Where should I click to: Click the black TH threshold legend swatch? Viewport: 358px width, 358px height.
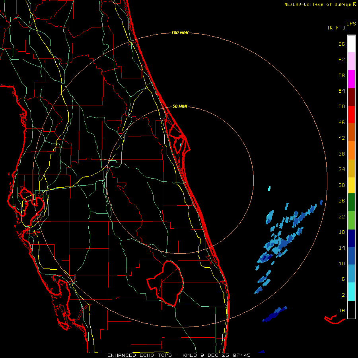[x=351, y=309]
